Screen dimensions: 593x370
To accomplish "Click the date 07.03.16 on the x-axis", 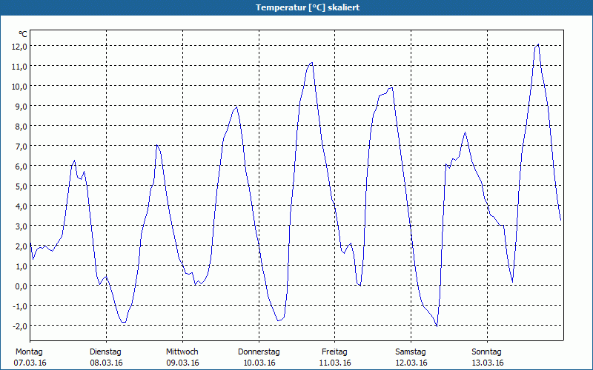I will coord(30,363).
